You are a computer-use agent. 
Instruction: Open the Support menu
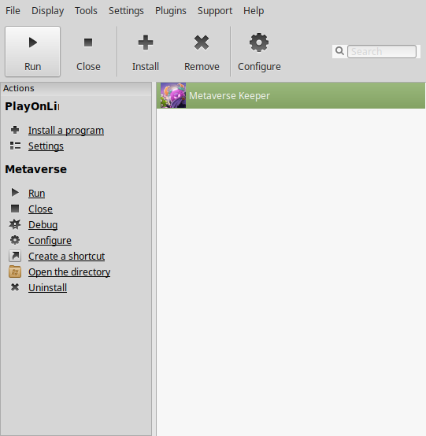point(215,10)
